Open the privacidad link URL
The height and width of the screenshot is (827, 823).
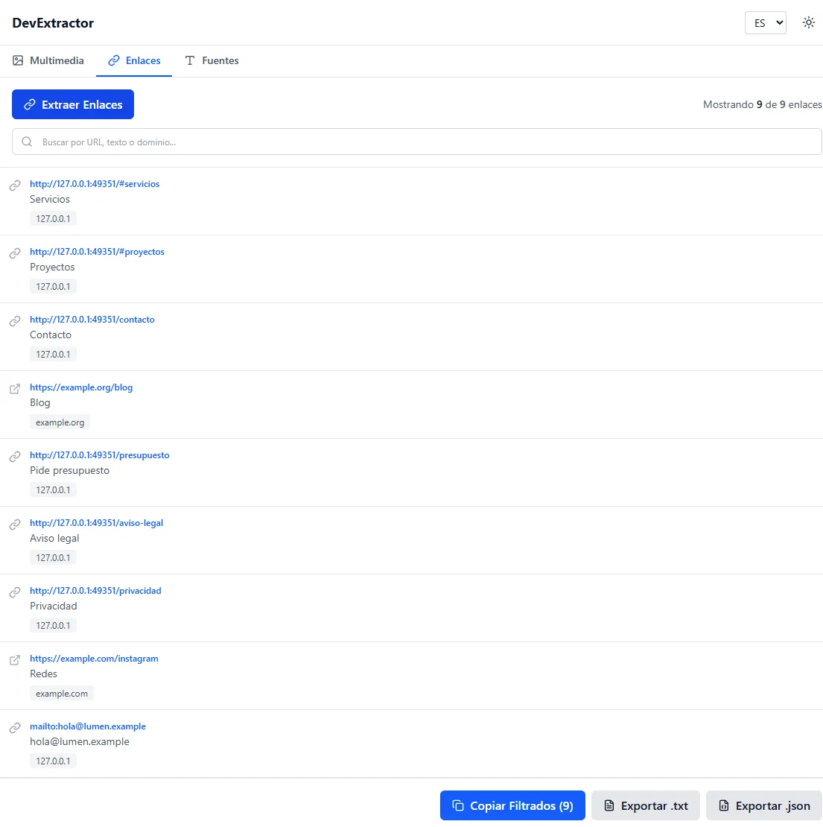[95, 590]
